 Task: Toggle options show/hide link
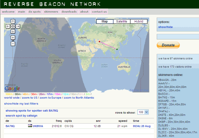[165, 27]
